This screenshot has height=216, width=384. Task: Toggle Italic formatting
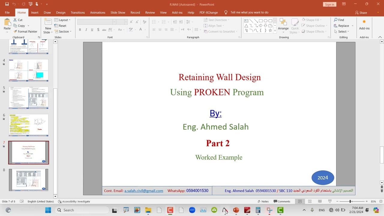86,30
